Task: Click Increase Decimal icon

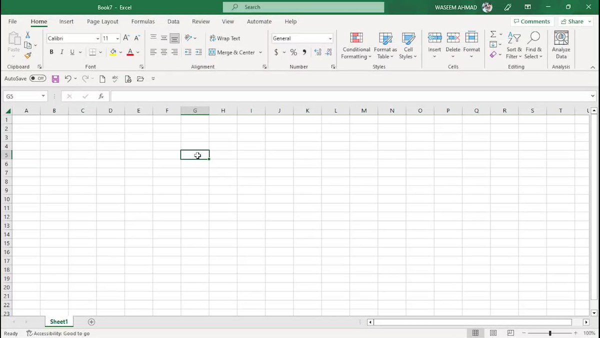Action: (317, 52)
